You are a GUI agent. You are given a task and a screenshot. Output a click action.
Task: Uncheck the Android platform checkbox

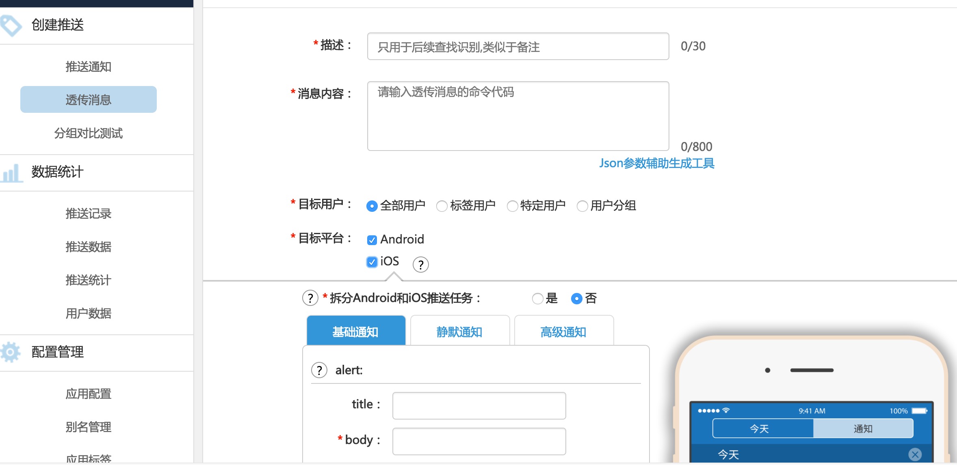coord(372,240)
